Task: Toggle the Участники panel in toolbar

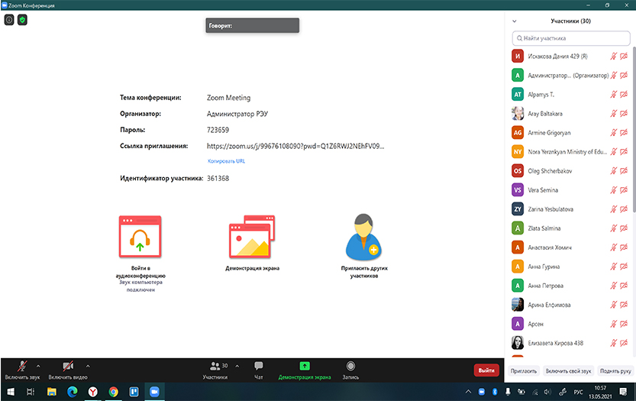Action: [215, 370]
